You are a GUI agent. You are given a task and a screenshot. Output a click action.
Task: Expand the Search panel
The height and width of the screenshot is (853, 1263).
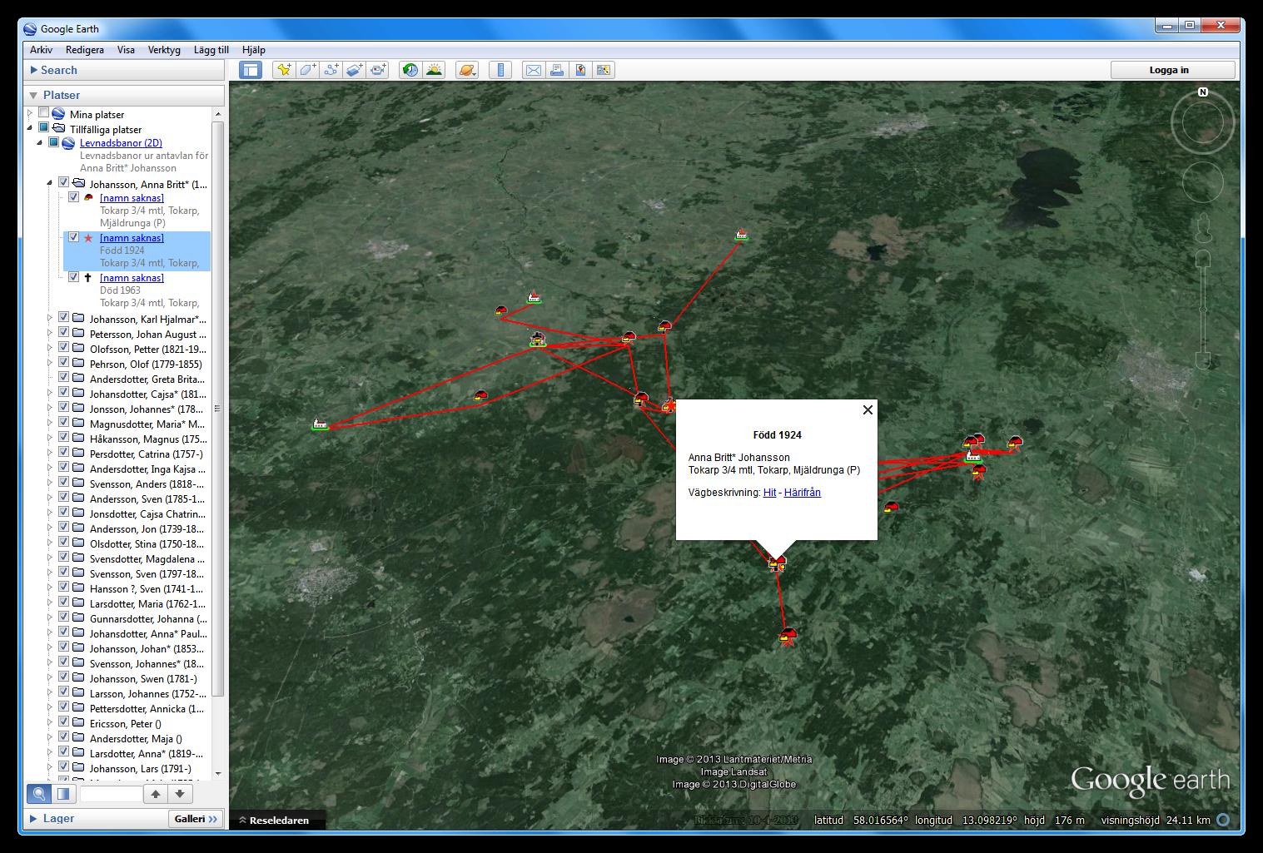pos(34,71)
